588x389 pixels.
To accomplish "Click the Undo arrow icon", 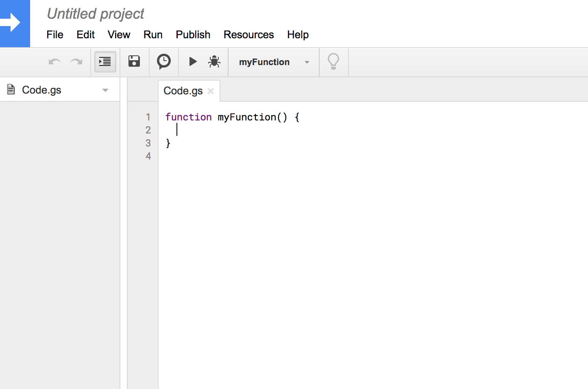I will [54, 62].
